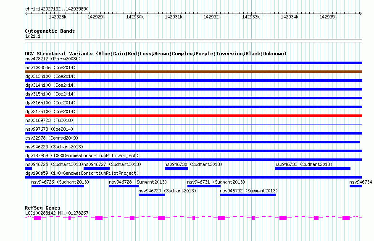The height and width of the screenshot is (241, 374).
Task: Click the 1q21.1 cytogenetic band label
Action: (x=33, y=36)
